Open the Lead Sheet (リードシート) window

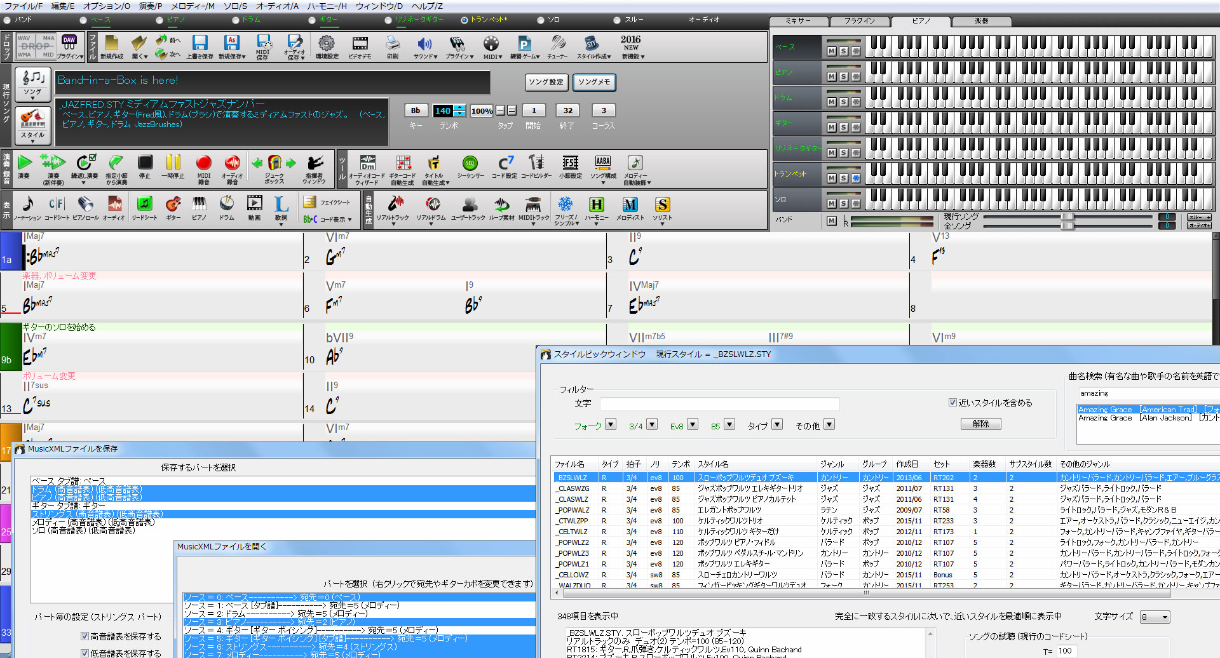144,208
